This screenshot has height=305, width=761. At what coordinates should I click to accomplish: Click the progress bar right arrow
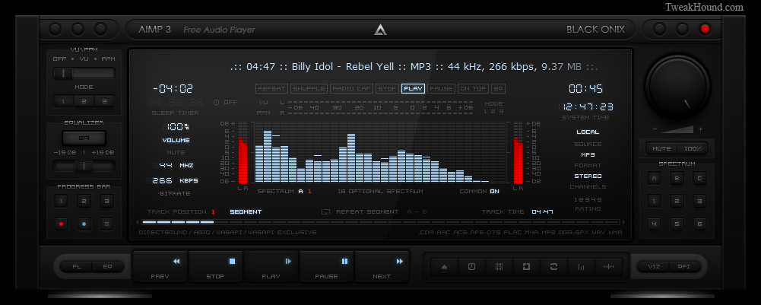click(x=623, y=222)
